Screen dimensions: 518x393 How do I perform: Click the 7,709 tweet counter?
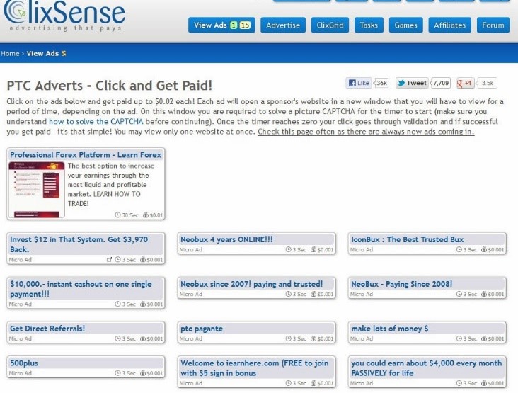pyautogui.click(x=441, y=83)
